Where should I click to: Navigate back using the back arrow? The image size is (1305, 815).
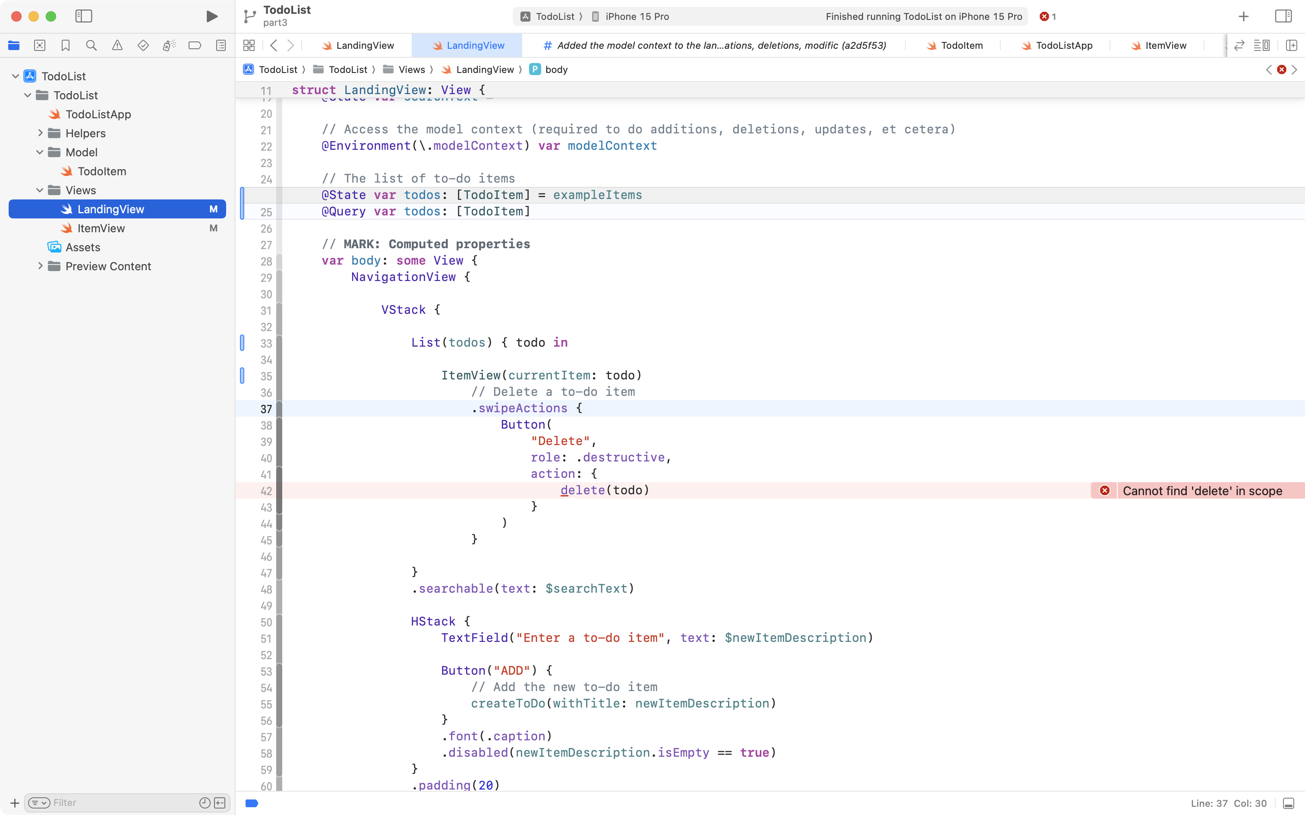click(x=274, y=45)
